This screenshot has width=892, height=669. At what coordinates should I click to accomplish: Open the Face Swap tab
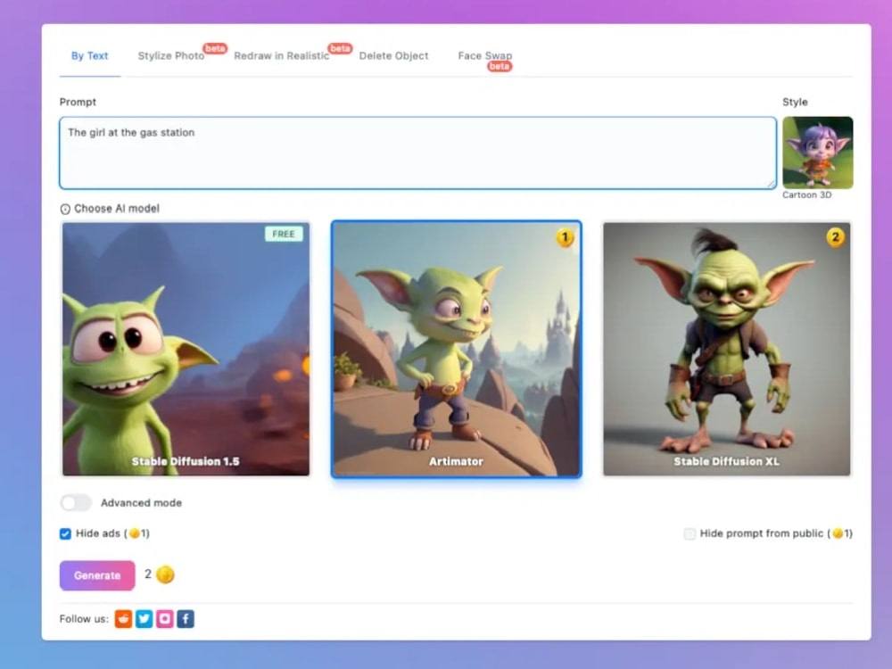coord(484,55)
